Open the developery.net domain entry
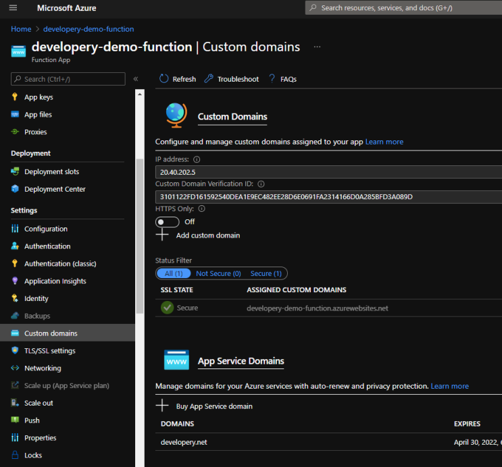The height and width of the screenshot is (467, 502). pos(184,442)
